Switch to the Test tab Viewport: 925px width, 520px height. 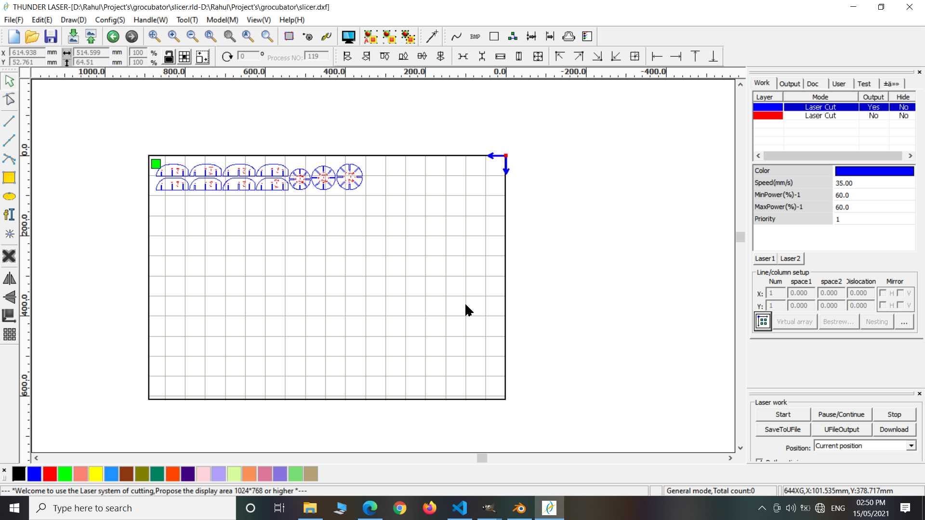864,84
